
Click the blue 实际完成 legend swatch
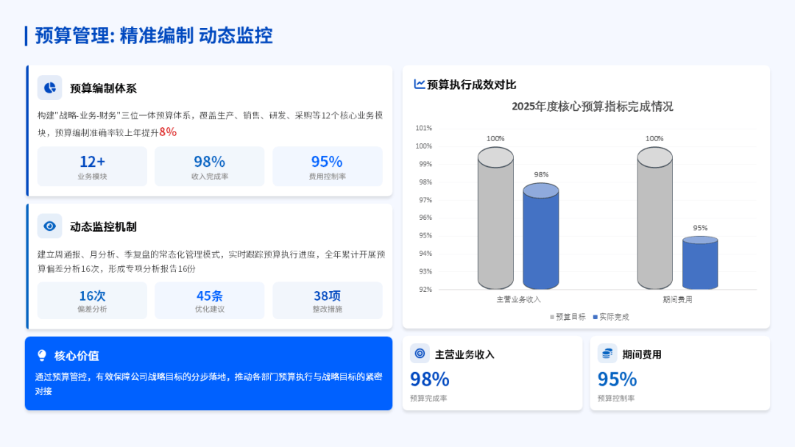point(595,317)
